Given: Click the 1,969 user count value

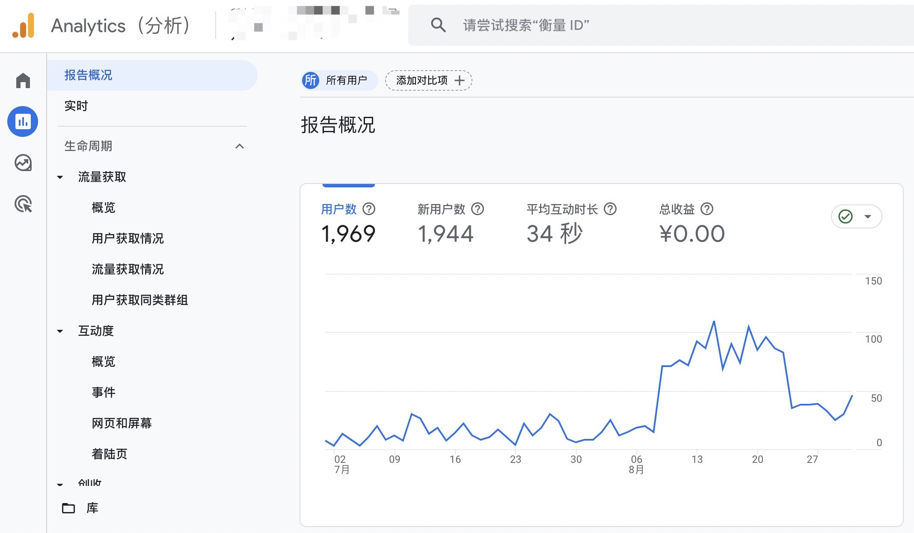Looking at the screenshot, I should 348,234.
